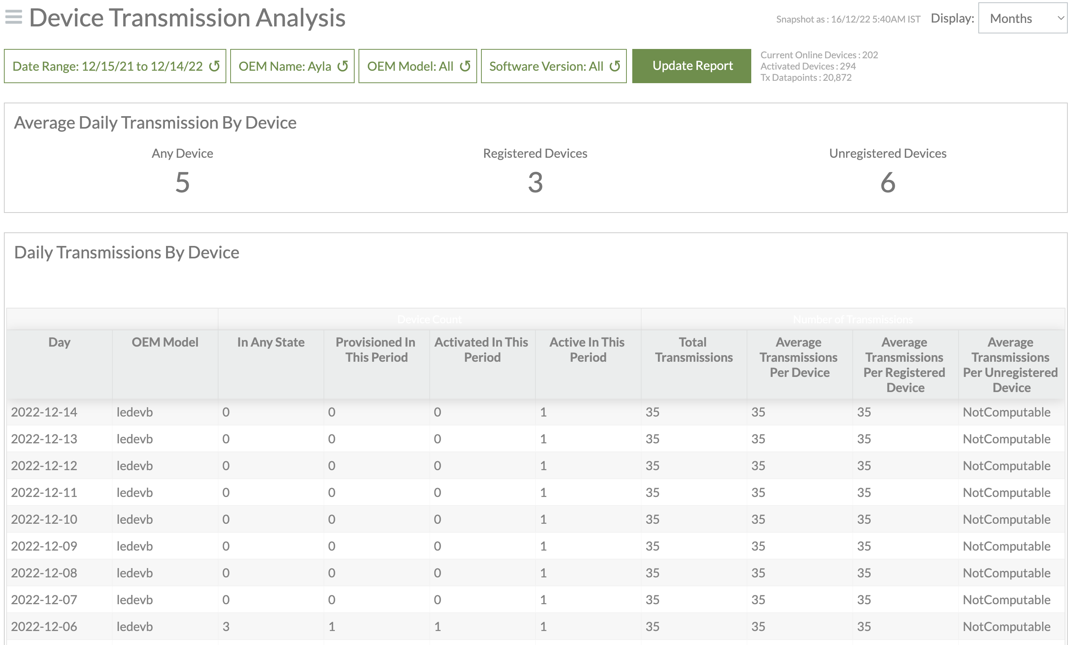Open the OEM Model All filter
The image size is (1074, 645).
(x=410, y=66)
